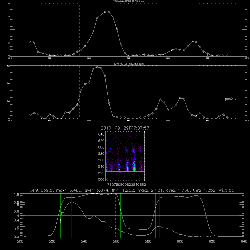The width and height of the screenshot is (250, 250).
Task: Click the green vertical line near 615
Action: (x=204, y=215)
